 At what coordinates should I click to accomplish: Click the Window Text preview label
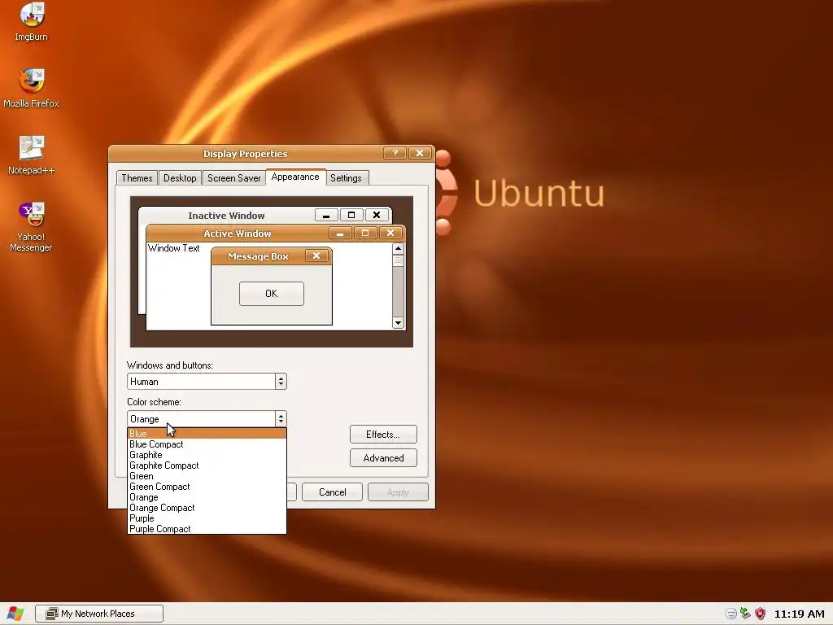click(174, 248)
